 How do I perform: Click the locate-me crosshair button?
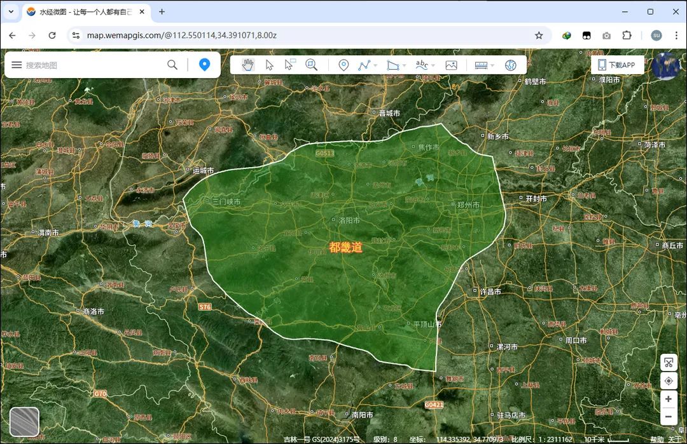click(669, 381)
